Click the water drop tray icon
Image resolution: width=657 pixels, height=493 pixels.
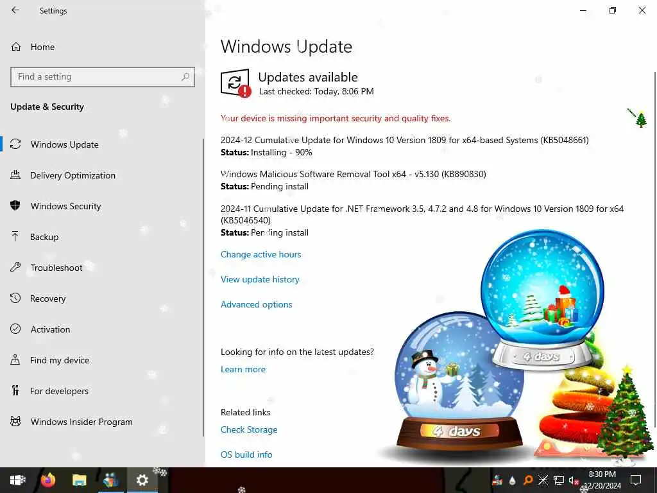(512, 481)
